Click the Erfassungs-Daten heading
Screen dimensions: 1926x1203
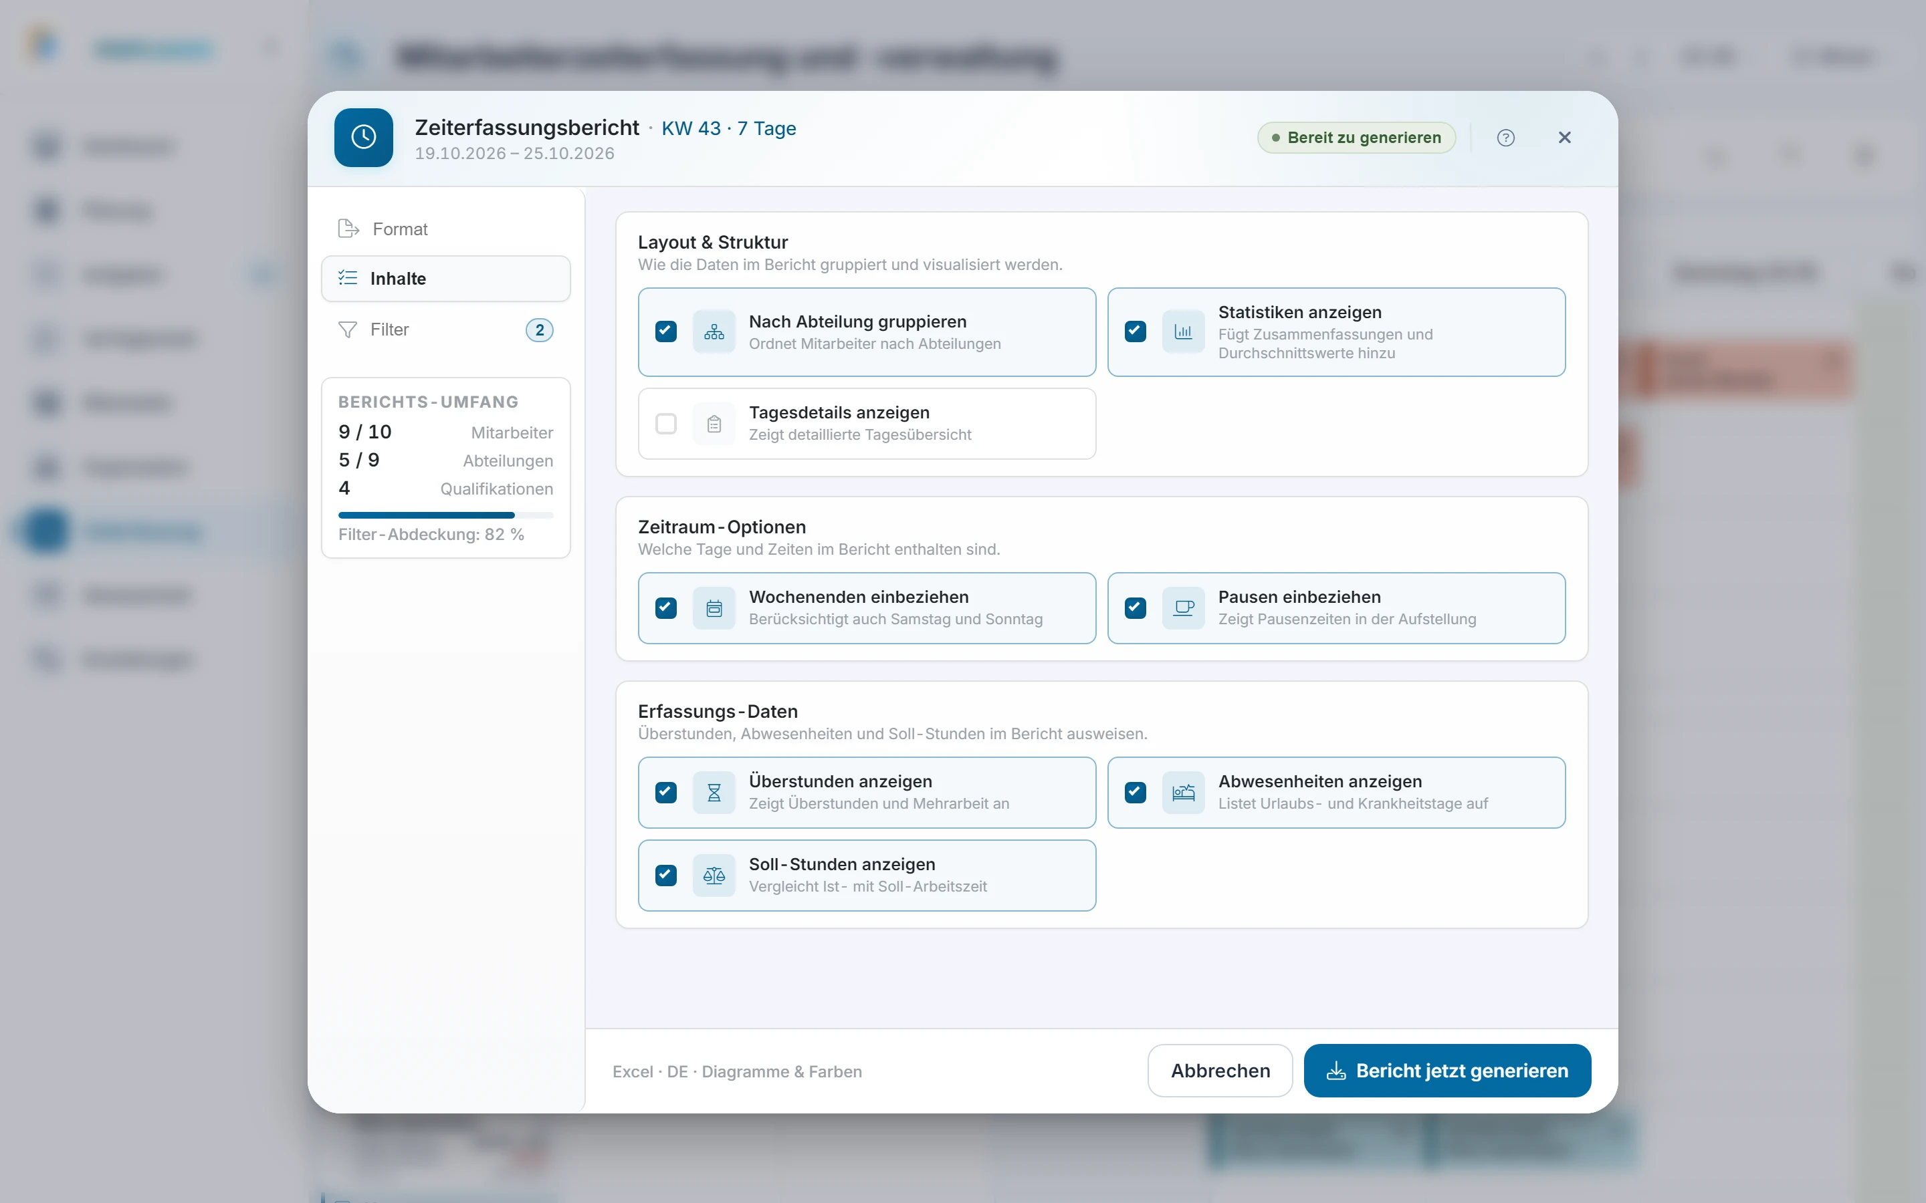click(717, 711)
